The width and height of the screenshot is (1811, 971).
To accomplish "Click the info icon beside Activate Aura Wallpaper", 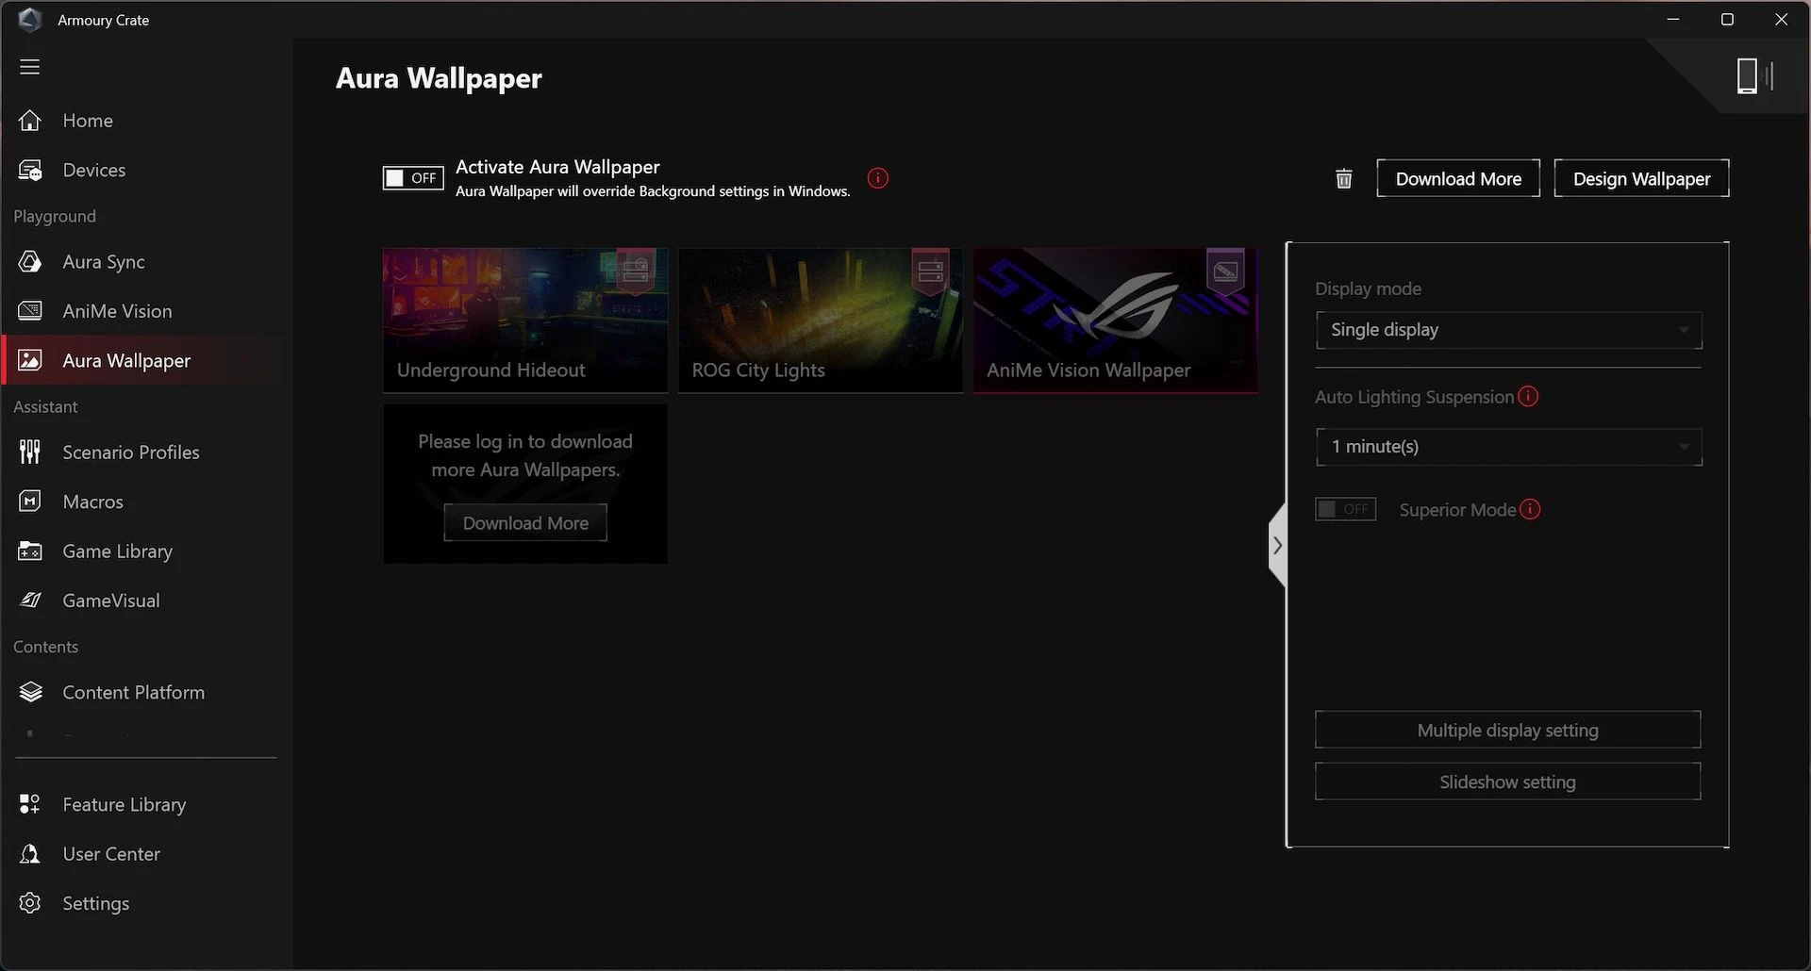I will [878, 178].
